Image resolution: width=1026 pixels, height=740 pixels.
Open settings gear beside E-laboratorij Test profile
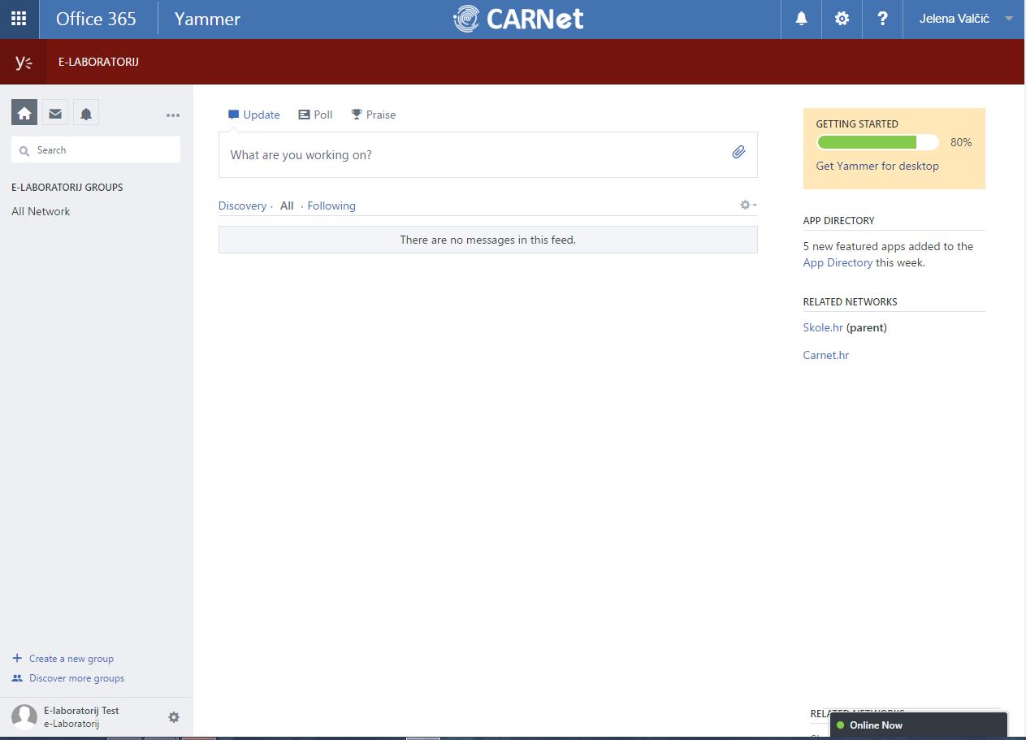pyautogui.click(x=174, y=717)
